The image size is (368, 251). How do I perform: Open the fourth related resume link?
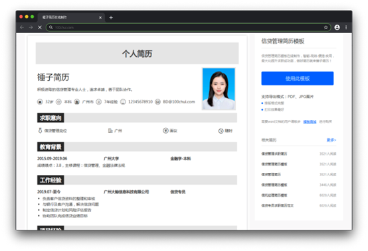[x=274, y=185]
